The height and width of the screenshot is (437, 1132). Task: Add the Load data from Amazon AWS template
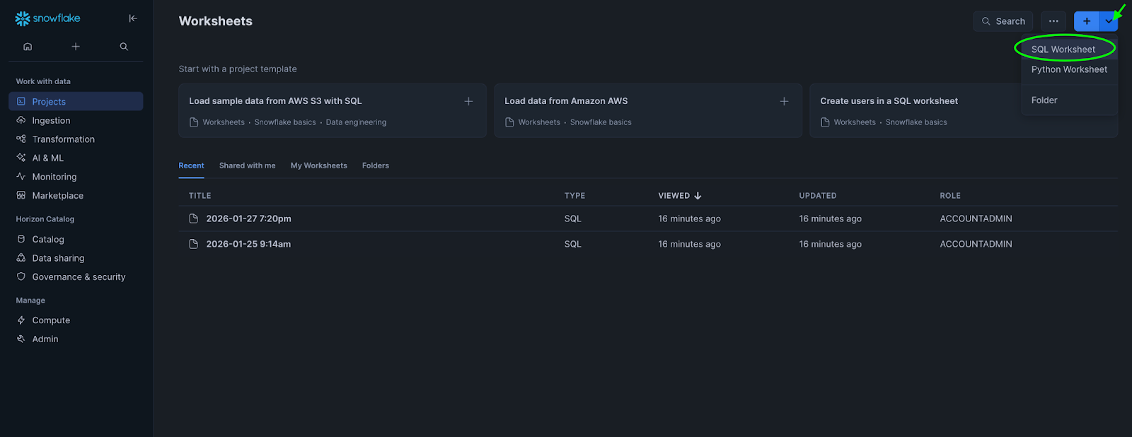click(784, 101)
